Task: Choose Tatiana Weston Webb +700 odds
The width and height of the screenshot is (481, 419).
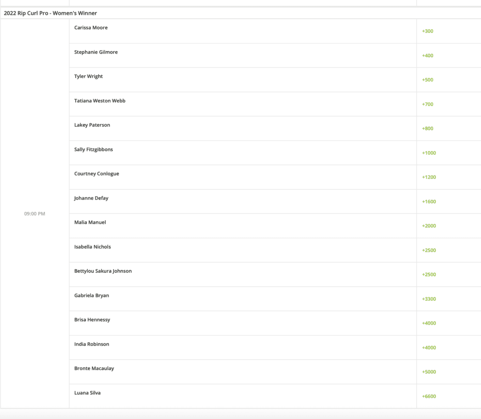Action: tap(427, 104)
